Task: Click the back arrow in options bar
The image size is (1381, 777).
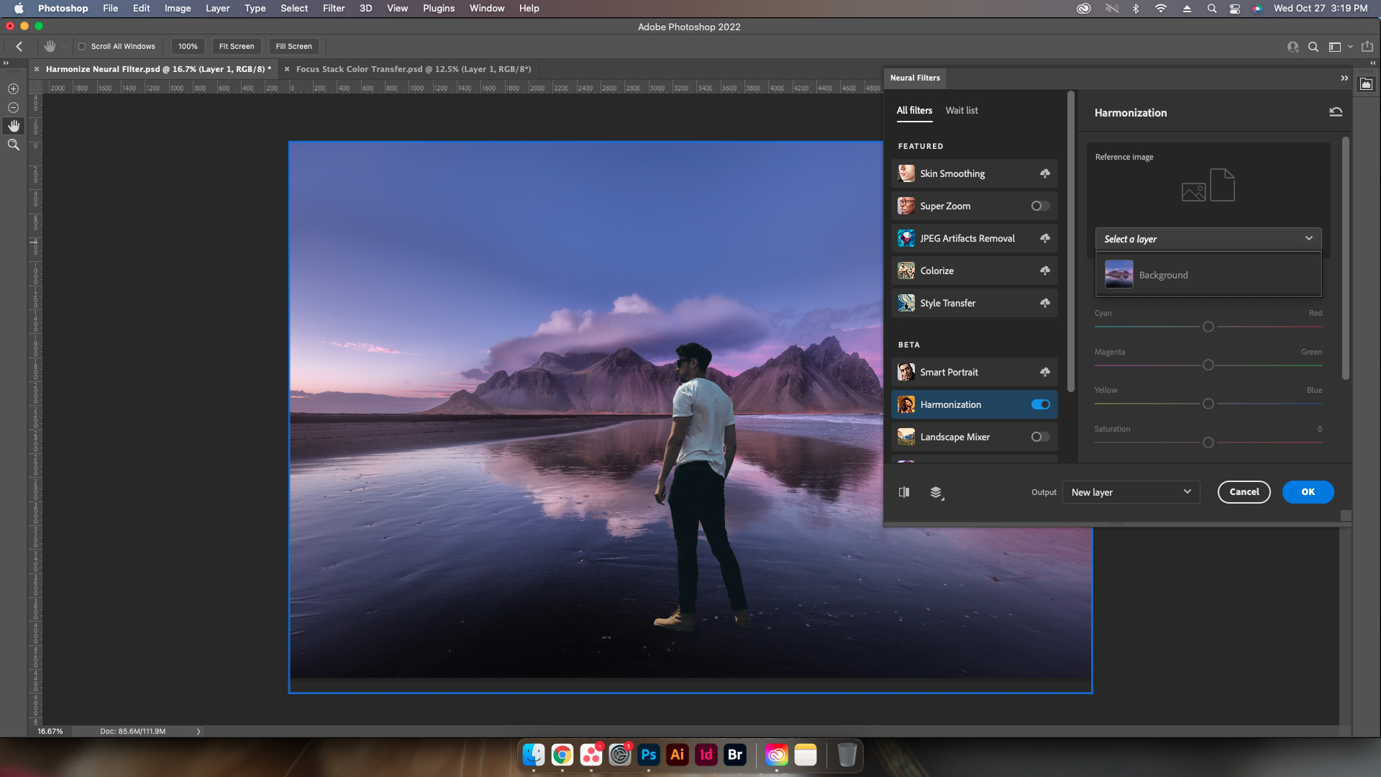Action: (19, 46)
